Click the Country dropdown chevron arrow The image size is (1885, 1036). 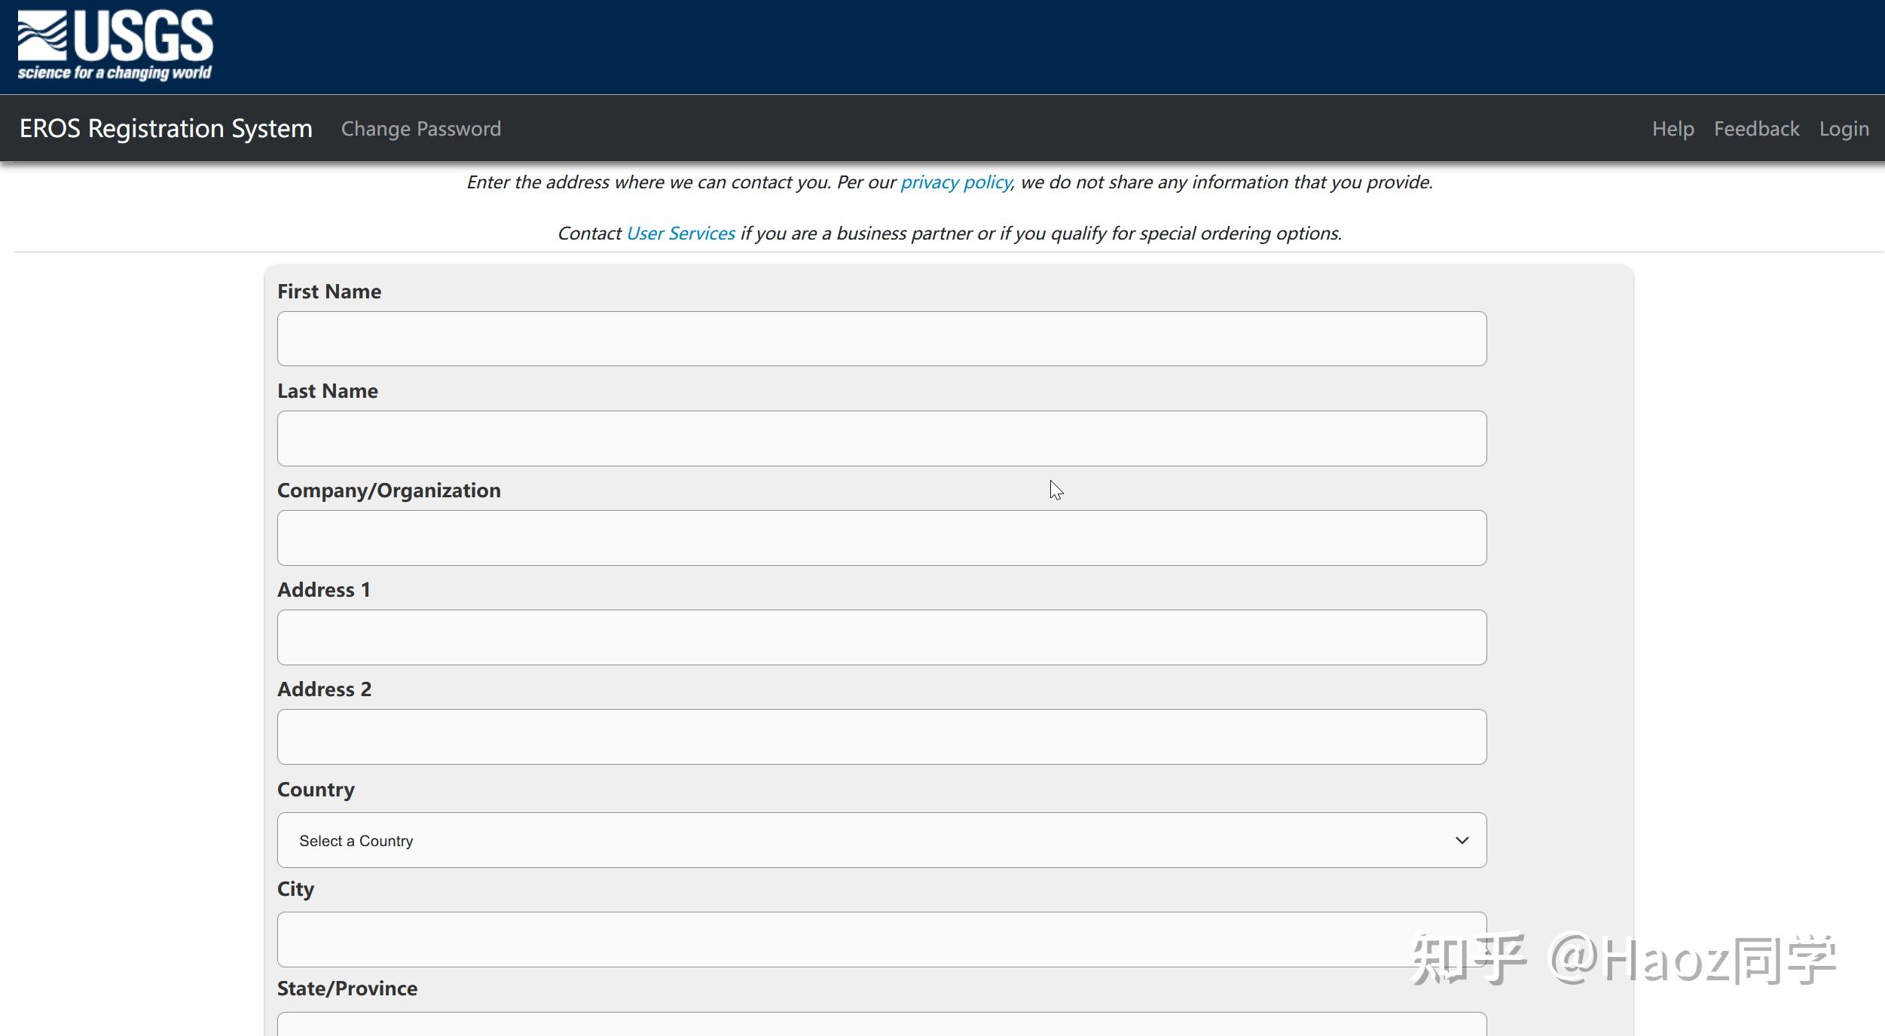tap(1462, 840)
